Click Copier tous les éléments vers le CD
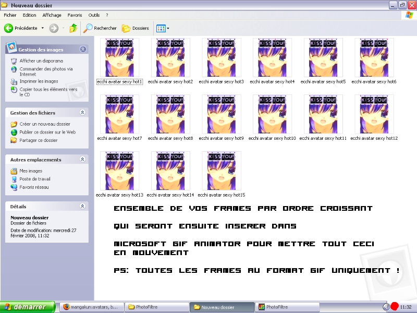Image resolution: width=417 pixels, height=313 pixels. (x=48, y=92)
